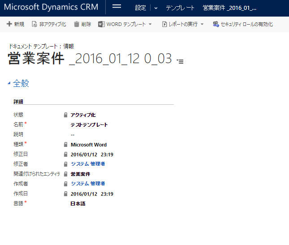Screen dimensions: 289x245
Task: Click the レポートの実行 report icon
Action: [164, 24]
